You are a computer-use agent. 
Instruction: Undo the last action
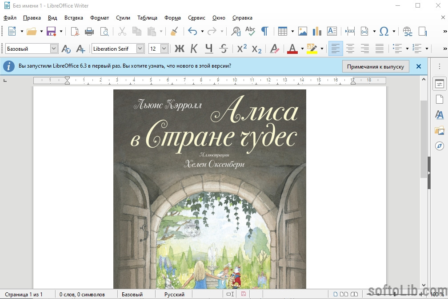(192, 31)
